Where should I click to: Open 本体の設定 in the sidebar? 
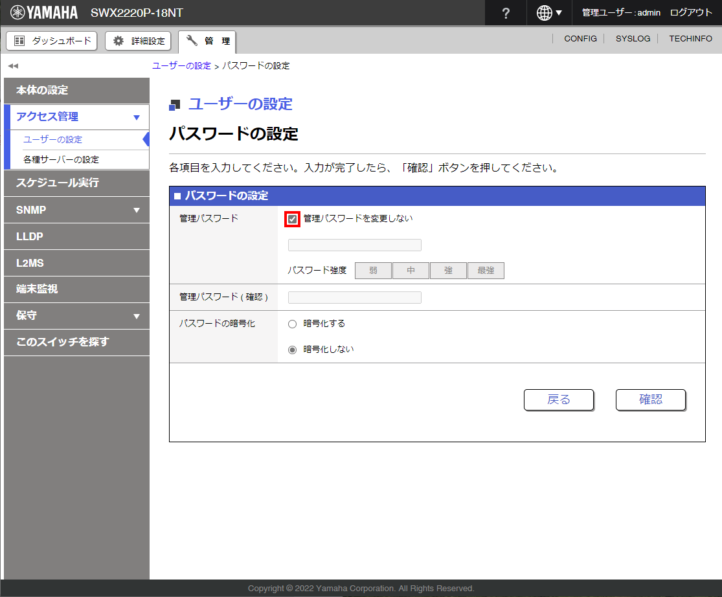tap(42, 90)
